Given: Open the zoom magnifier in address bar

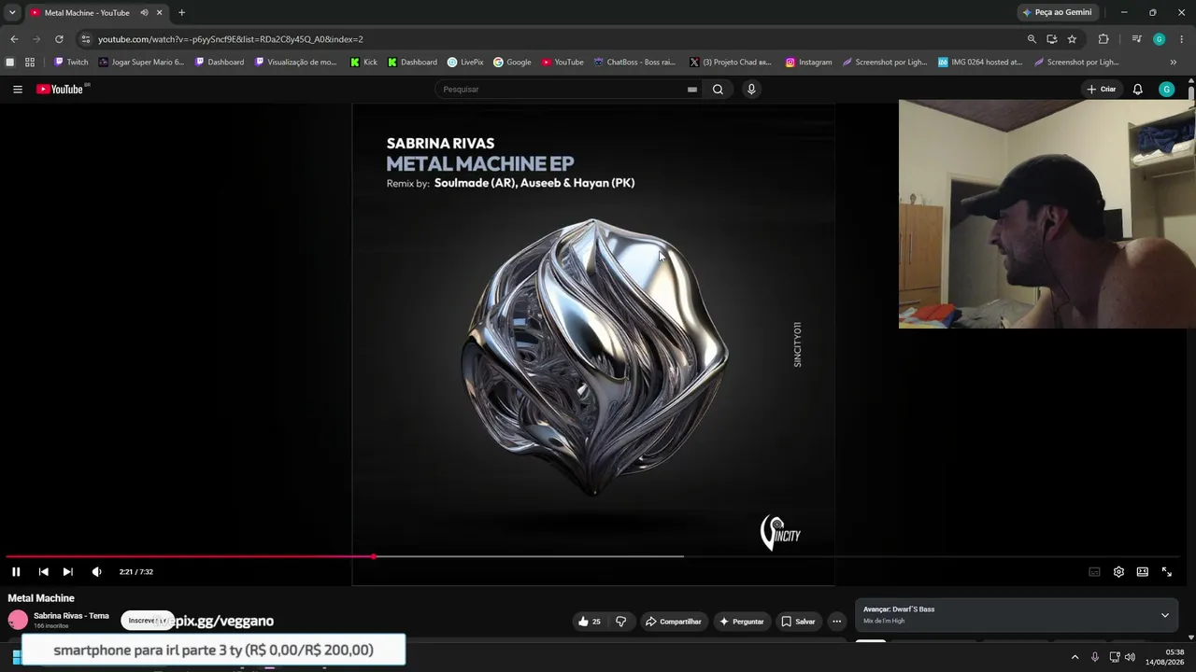Looking at the screenshot, I should click(1032, 39).
